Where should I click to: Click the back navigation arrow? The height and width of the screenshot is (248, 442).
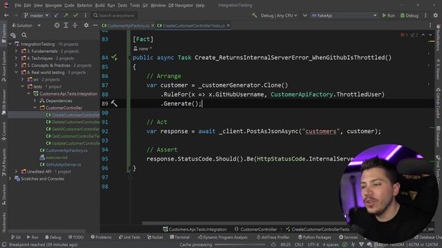[x=6, y=15]
